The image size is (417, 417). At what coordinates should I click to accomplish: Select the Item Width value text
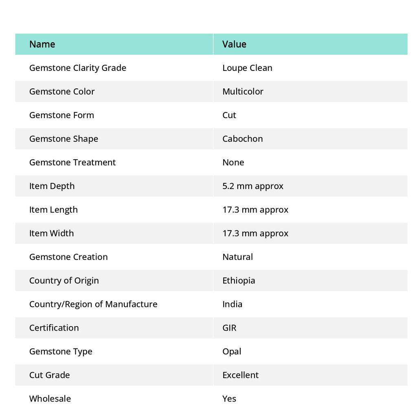pyautogui.click(x=255, y=233)
